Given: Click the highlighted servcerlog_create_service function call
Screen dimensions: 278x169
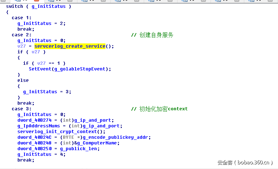Looking at the screenshot, I should pos(70,46).
